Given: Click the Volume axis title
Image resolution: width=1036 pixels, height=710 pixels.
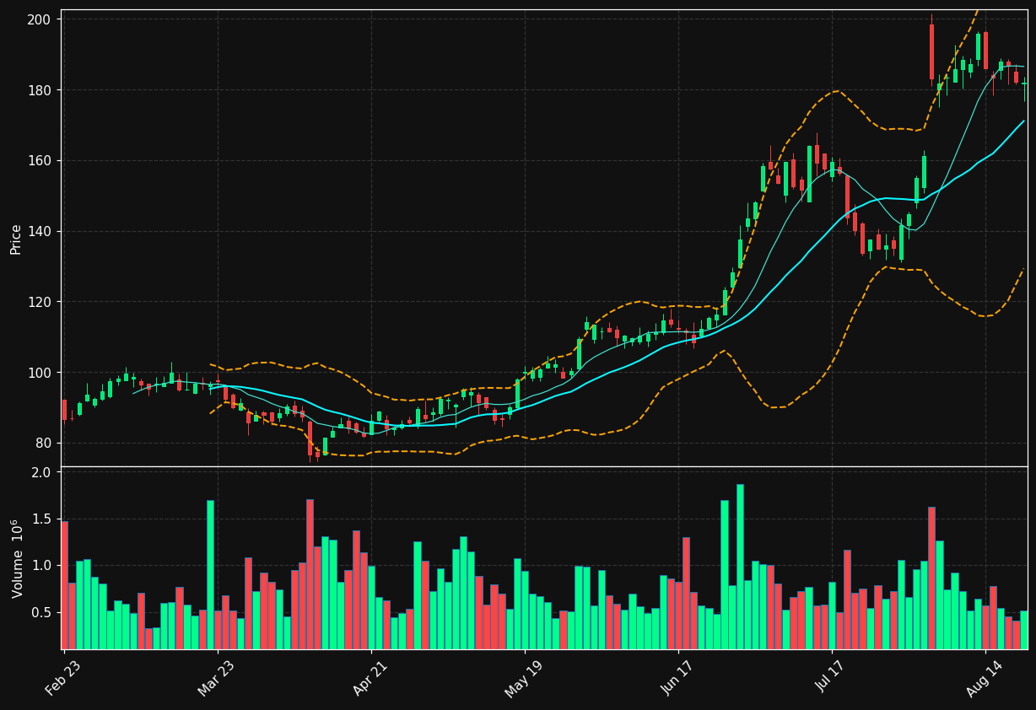Looking at the screenshot, I should tap(18, 558).
